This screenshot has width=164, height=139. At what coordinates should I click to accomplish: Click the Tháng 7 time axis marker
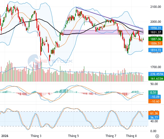(x=111, y=136)
